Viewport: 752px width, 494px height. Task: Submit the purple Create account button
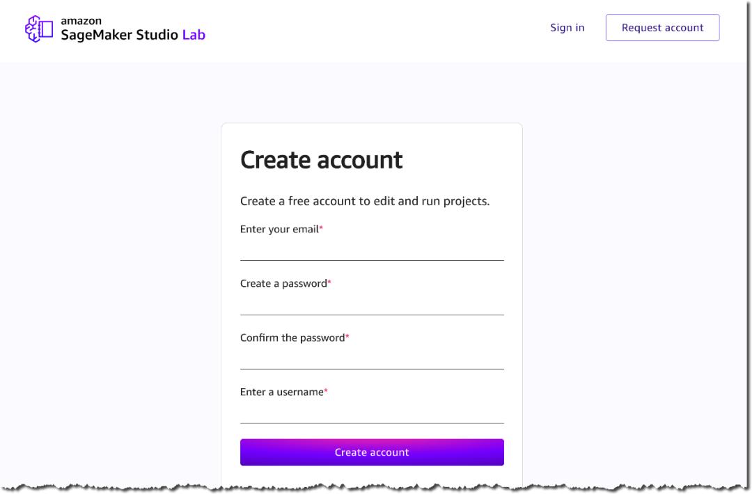point(372,452)
